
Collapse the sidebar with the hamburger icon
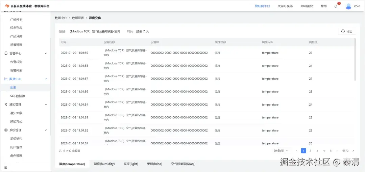6,167
